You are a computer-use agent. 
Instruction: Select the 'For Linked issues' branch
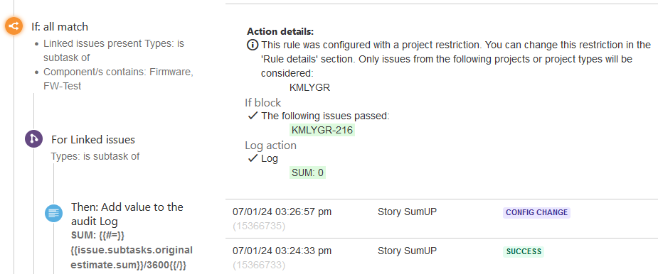click(x=93, y=139)
